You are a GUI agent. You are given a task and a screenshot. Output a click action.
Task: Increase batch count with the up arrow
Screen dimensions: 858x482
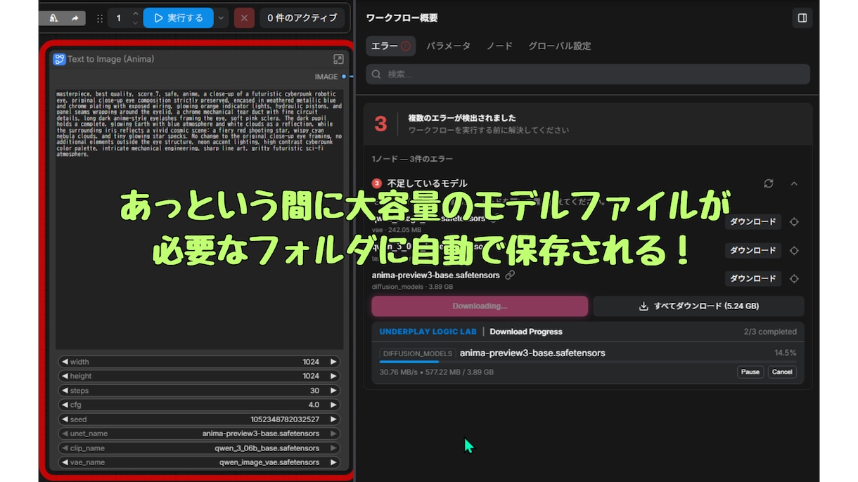coord(136,13)
